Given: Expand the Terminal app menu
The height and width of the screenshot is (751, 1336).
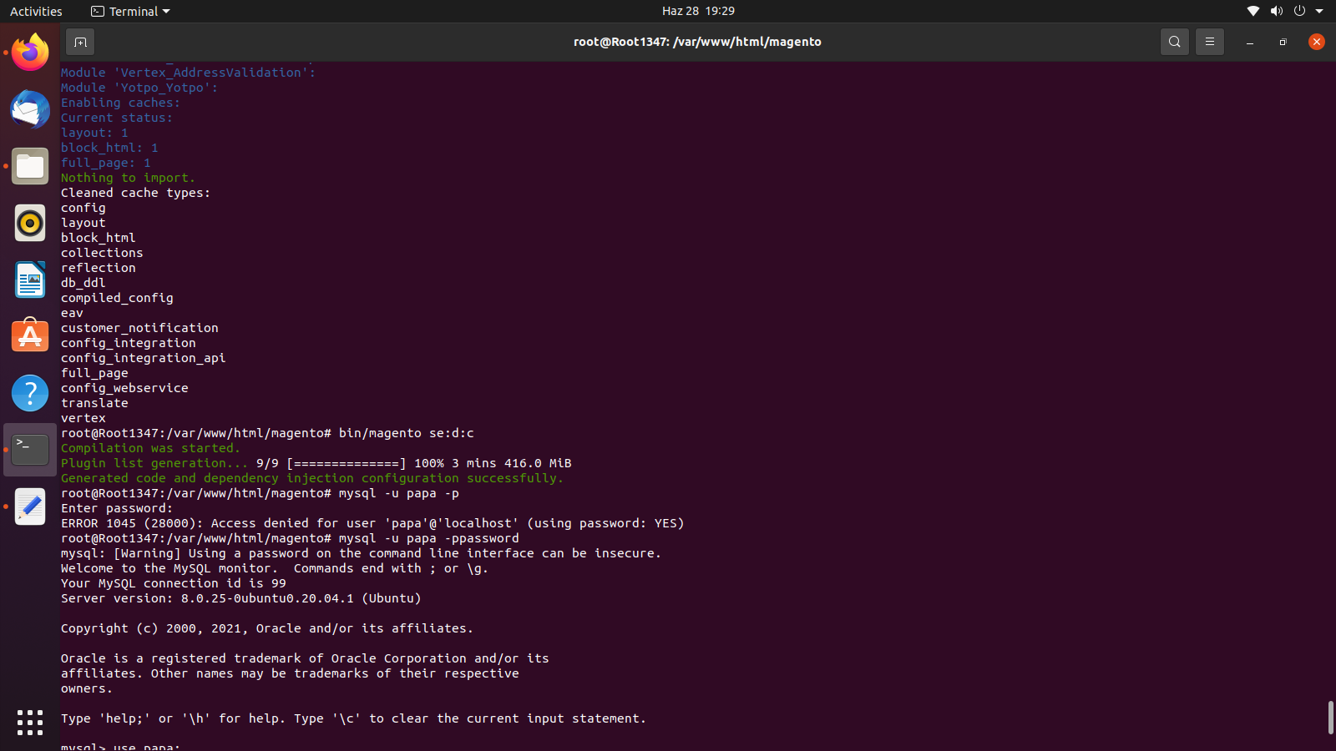Looking at the screenshot, I should (x=130, y=11).
